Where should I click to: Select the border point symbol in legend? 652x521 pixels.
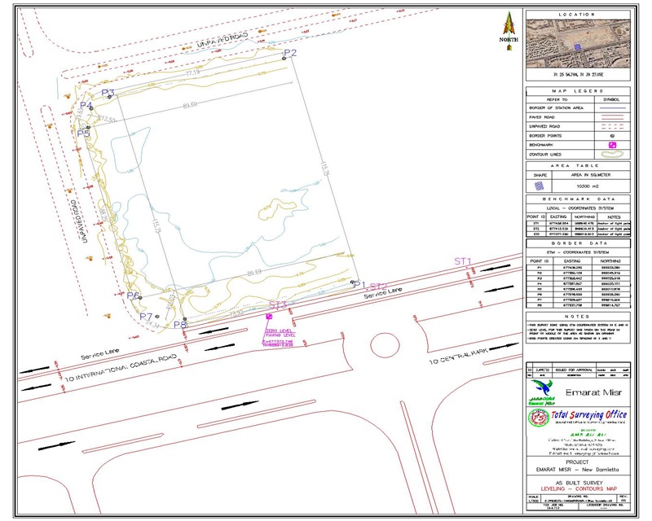(x=612, y=136)
